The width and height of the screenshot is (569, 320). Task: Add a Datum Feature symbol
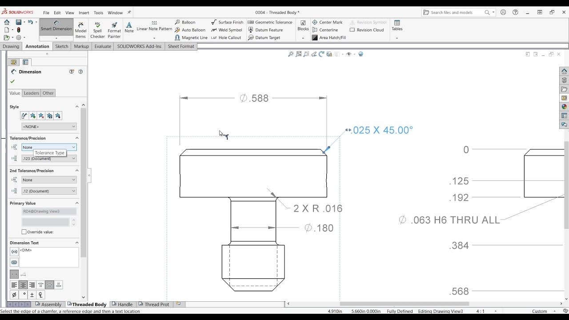pyautogui.click(x=265, y=30)
